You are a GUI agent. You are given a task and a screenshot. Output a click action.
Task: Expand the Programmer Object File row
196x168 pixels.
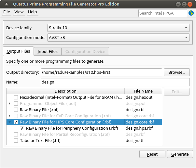point(10,104)
